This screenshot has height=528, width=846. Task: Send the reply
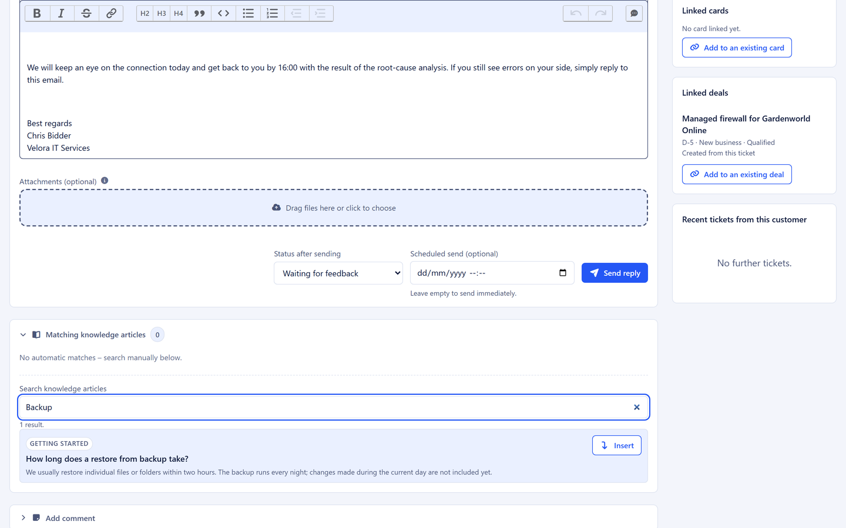[615, 273]
